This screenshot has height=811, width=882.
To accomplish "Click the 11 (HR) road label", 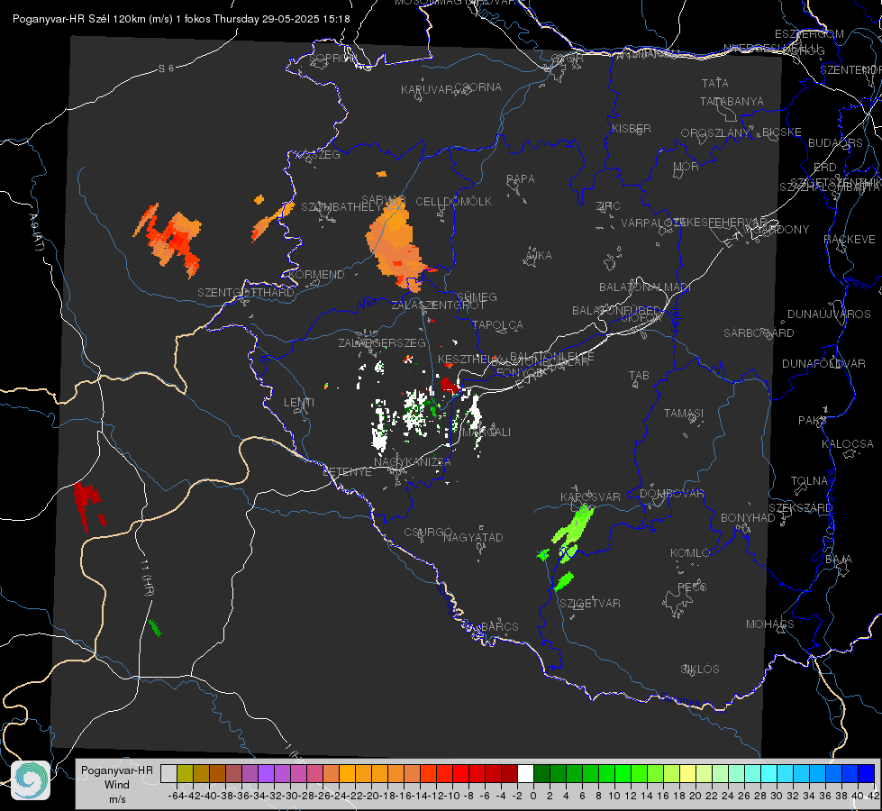I will 146,579.
